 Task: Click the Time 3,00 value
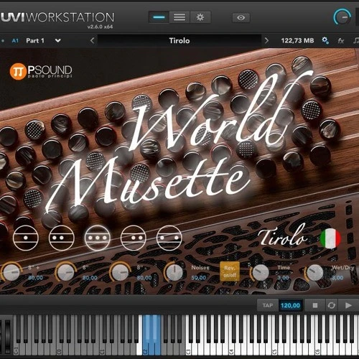(283, 278)
